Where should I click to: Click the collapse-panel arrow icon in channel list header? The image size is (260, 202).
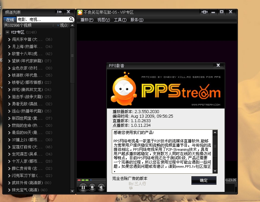click(x=59, y=12)
